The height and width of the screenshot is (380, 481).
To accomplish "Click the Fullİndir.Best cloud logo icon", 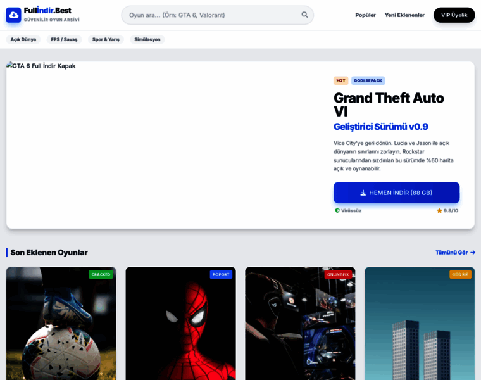I will point(13,15).
